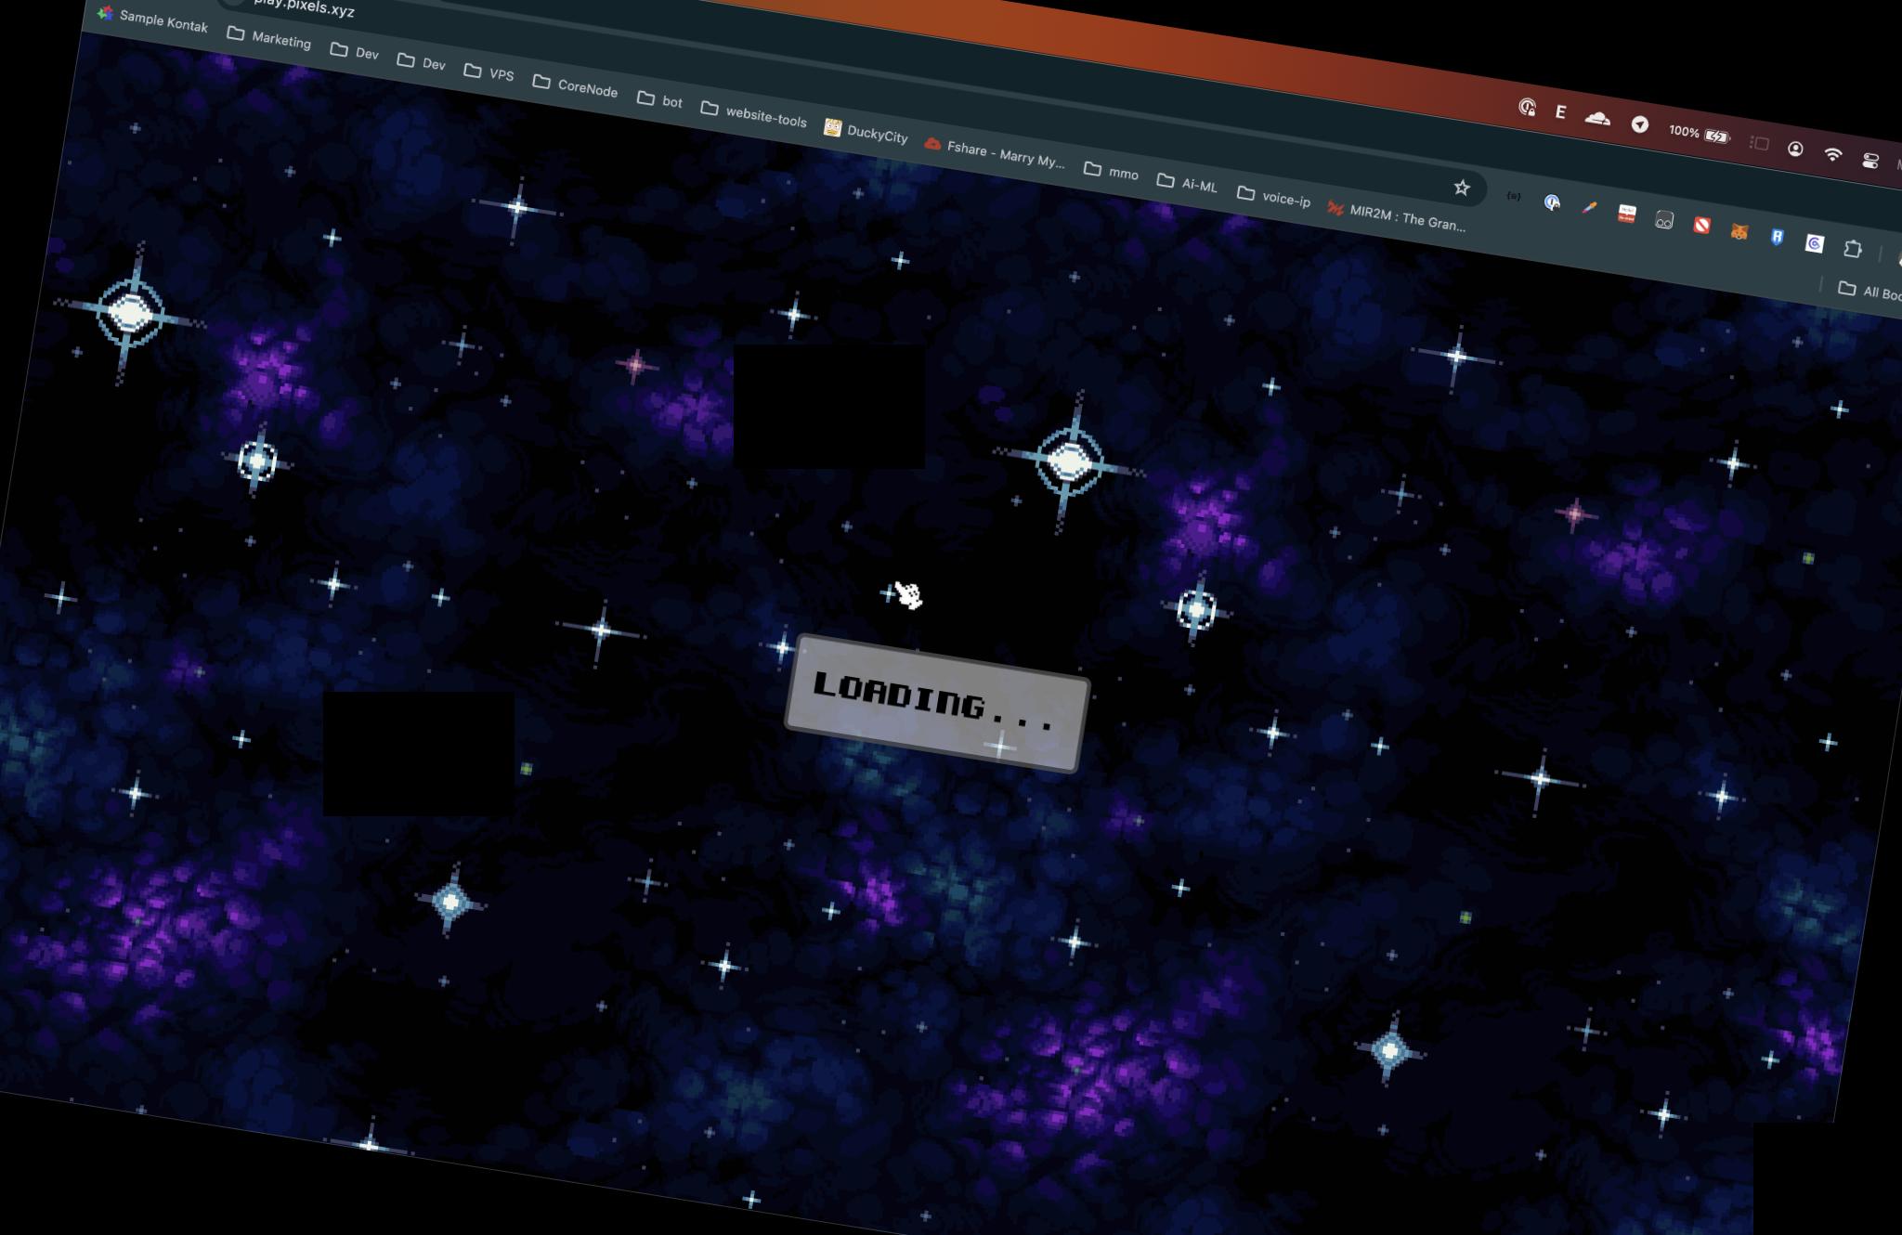Image resolution: width=1902 pixels, height=1235 pixels.
Task: Open the purple spiral extension icon
Action: (x=1814, y=243)
